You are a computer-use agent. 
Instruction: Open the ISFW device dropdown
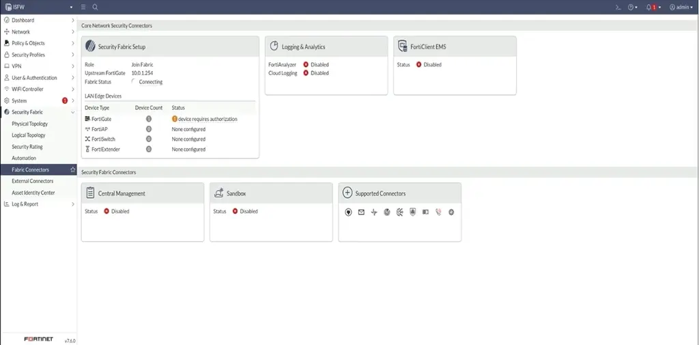[x=39, y=7]
